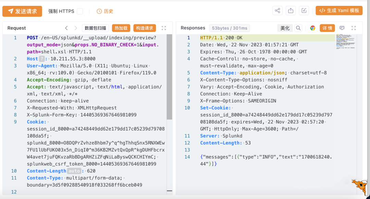The image size is (370, 199).
Task: Generate Yaml template
Action: pyautogui.click(x=339, y=11)
